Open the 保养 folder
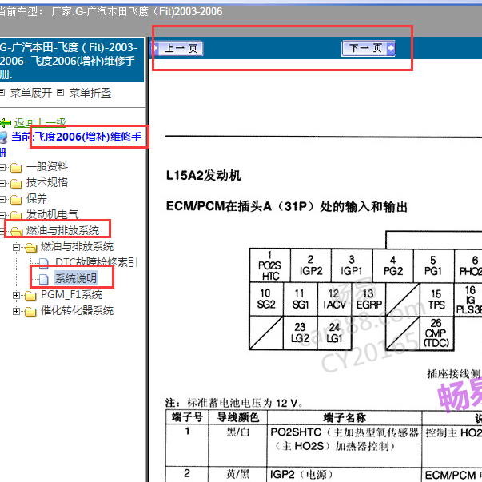482x482 pixels. coord(37,198)
